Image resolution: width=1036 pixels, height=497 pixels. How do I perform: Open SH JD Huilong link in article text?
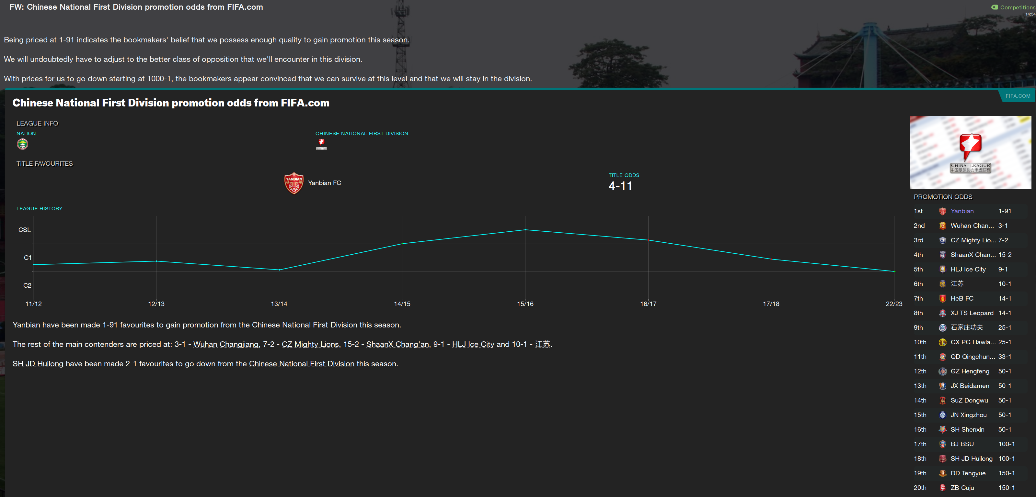tap(38, 364)
